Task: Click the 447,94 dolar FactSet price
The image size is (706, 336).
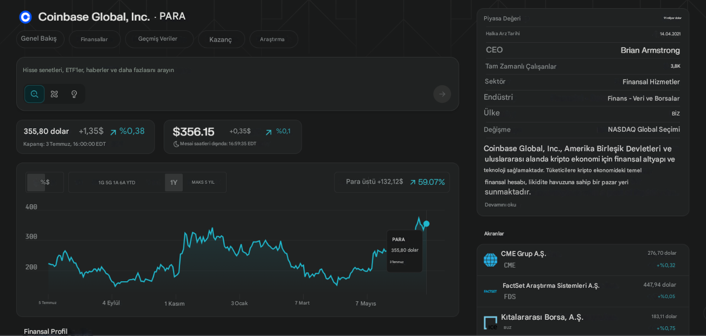Action: (x=660, y=285)
